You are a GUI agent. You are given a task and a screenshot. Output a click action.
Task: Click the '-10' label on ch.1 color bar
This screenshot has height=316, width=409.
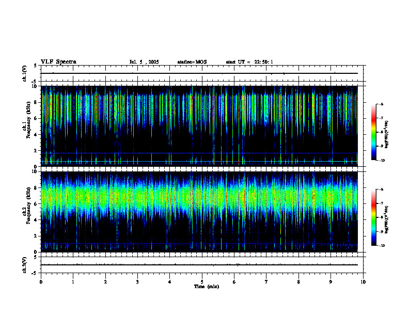tap(382, 161)
